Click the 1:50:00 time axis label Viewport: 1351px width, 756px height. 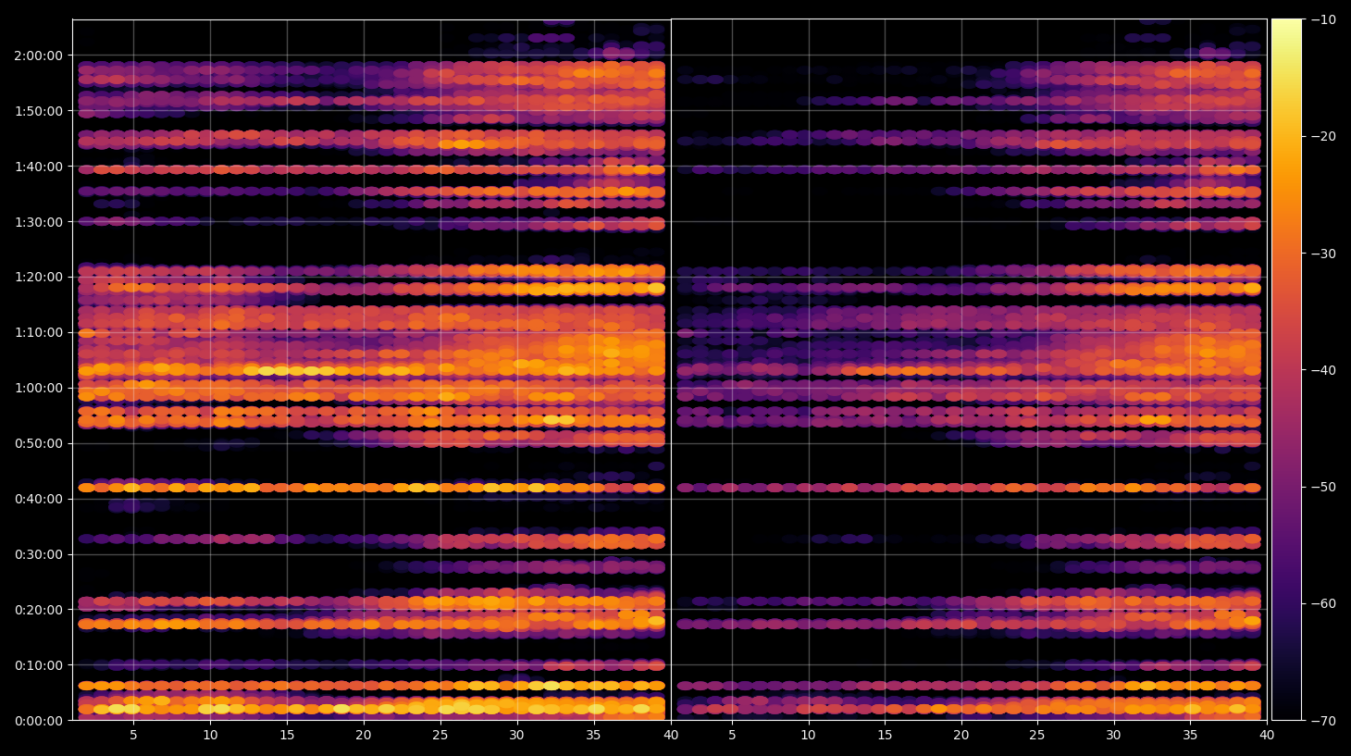pos(39,111)
